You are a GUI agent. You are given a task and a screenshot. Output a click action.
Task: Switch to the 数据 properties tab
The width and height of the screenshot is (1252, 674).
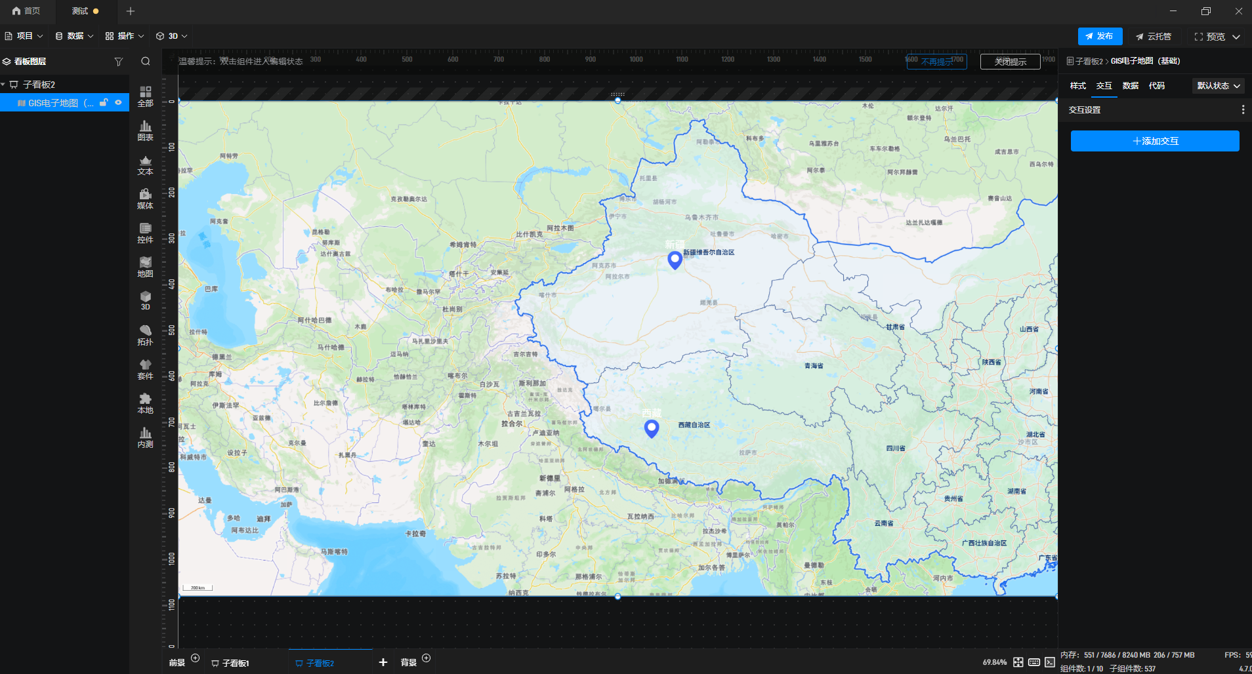(1130, 86)
